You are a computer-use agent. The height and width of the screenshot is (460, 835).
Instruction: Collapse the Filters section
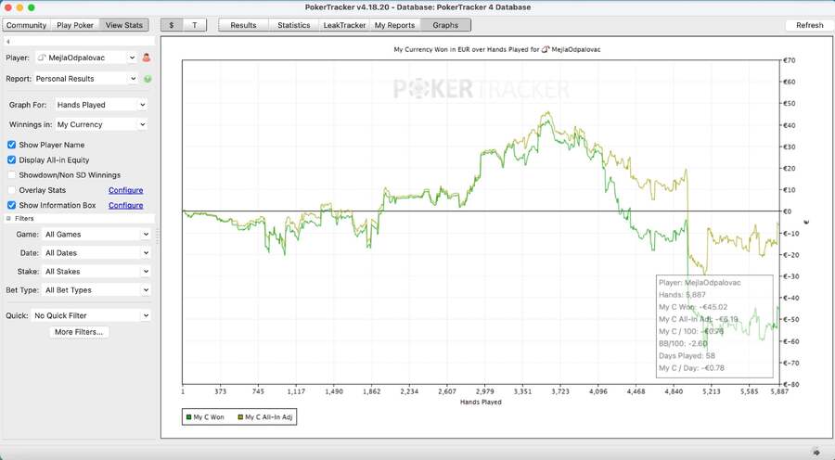pyautogui.click(x=8, y=218)
